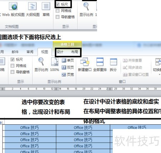Viewport: 161px width, 153px height.
Task: Choose 双页 two-page view
Action: pyautogui.click(x=68, y=67)
